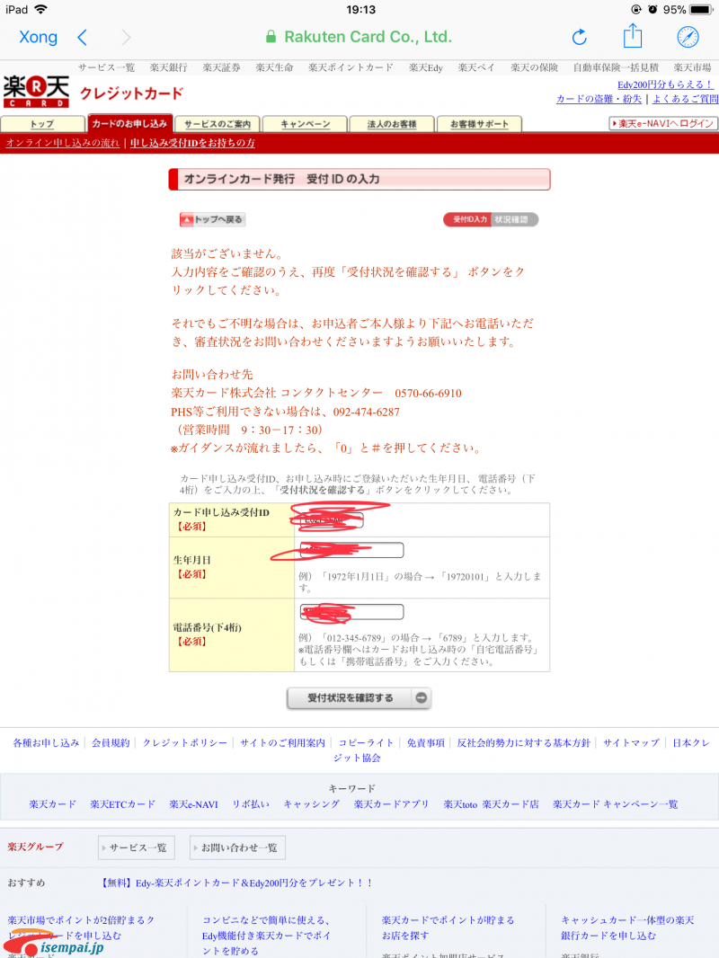This screenshot has height=958, width=719.
Task: Open よくあるご質問 link
Action: 685,99
